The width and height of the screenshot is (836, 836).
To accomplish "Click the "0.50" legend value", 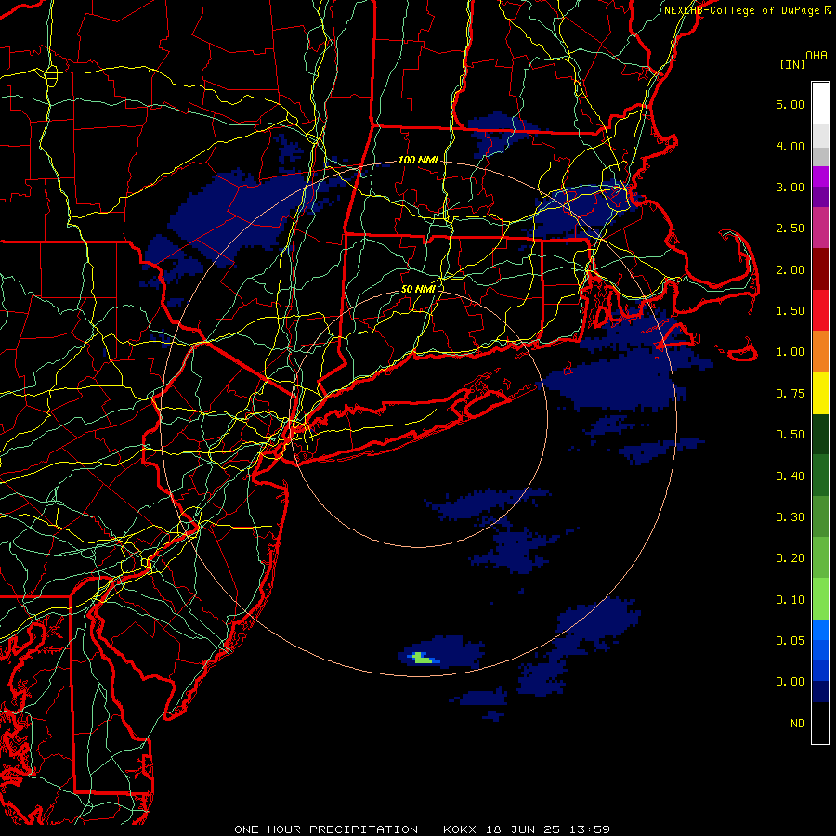I will coord(790,435).
